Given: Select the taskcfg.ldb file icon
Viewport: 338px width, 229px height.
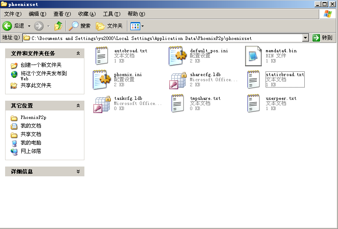Looking at the screenshot, I should pos(102,104).
